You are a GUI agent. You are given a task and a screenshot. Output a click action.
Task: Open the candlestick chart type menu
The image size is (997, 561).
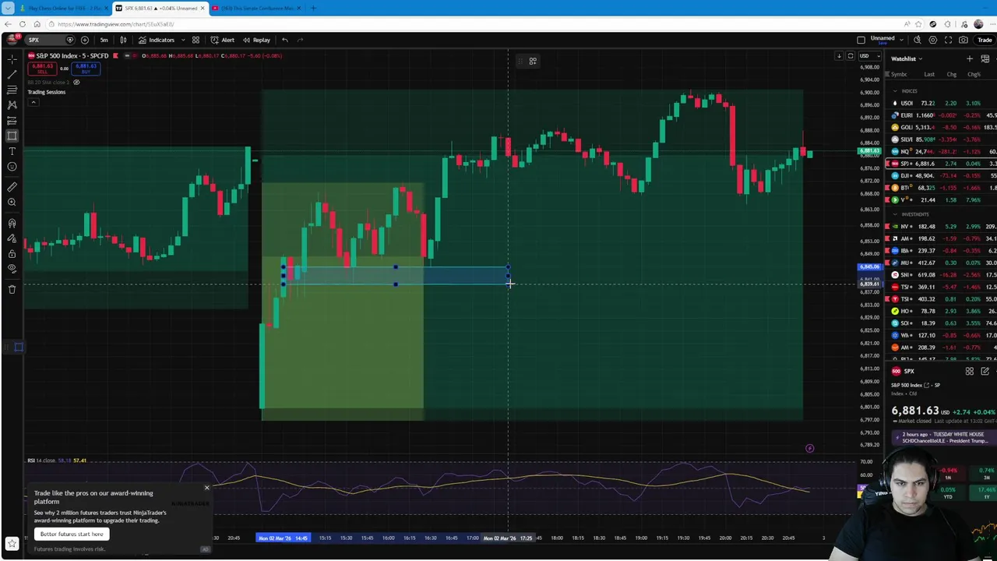pyautogui.click(x=123, y=40)
